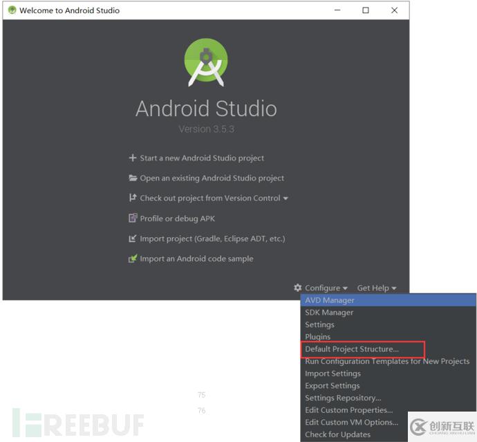
Task: Open Plugins menu entry
Action: pyautogui.click(x=389, y=337)
